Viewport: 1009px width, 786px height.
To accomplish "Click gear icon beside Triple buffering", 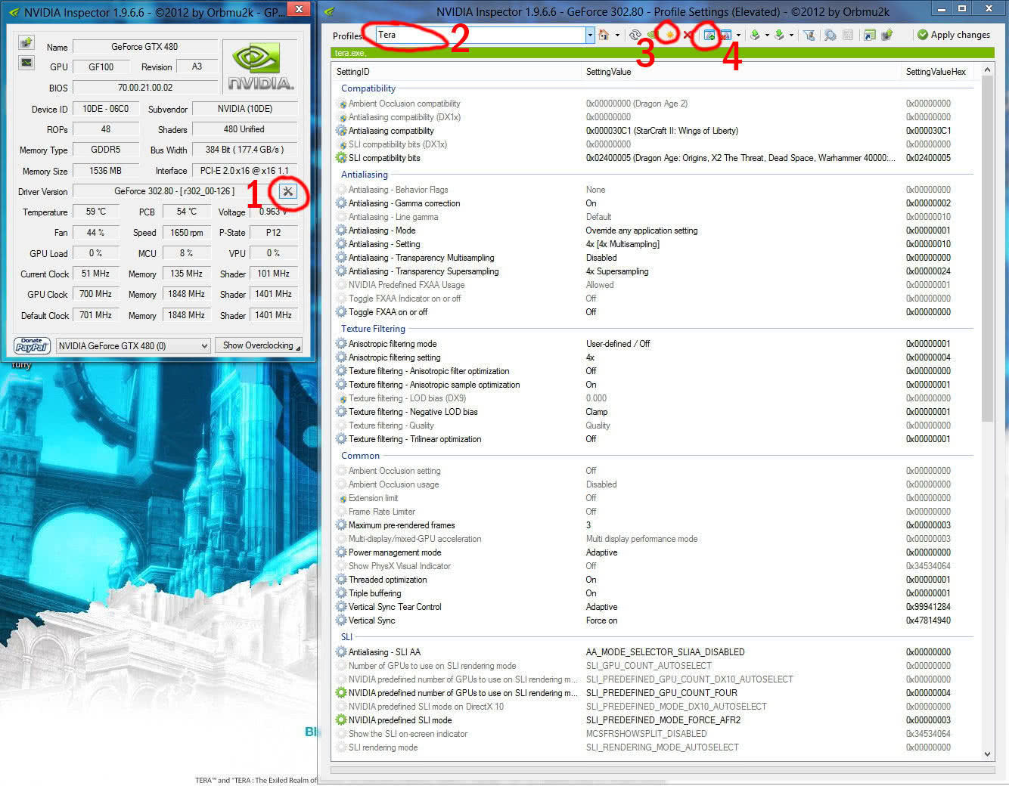I will [342, 593].
